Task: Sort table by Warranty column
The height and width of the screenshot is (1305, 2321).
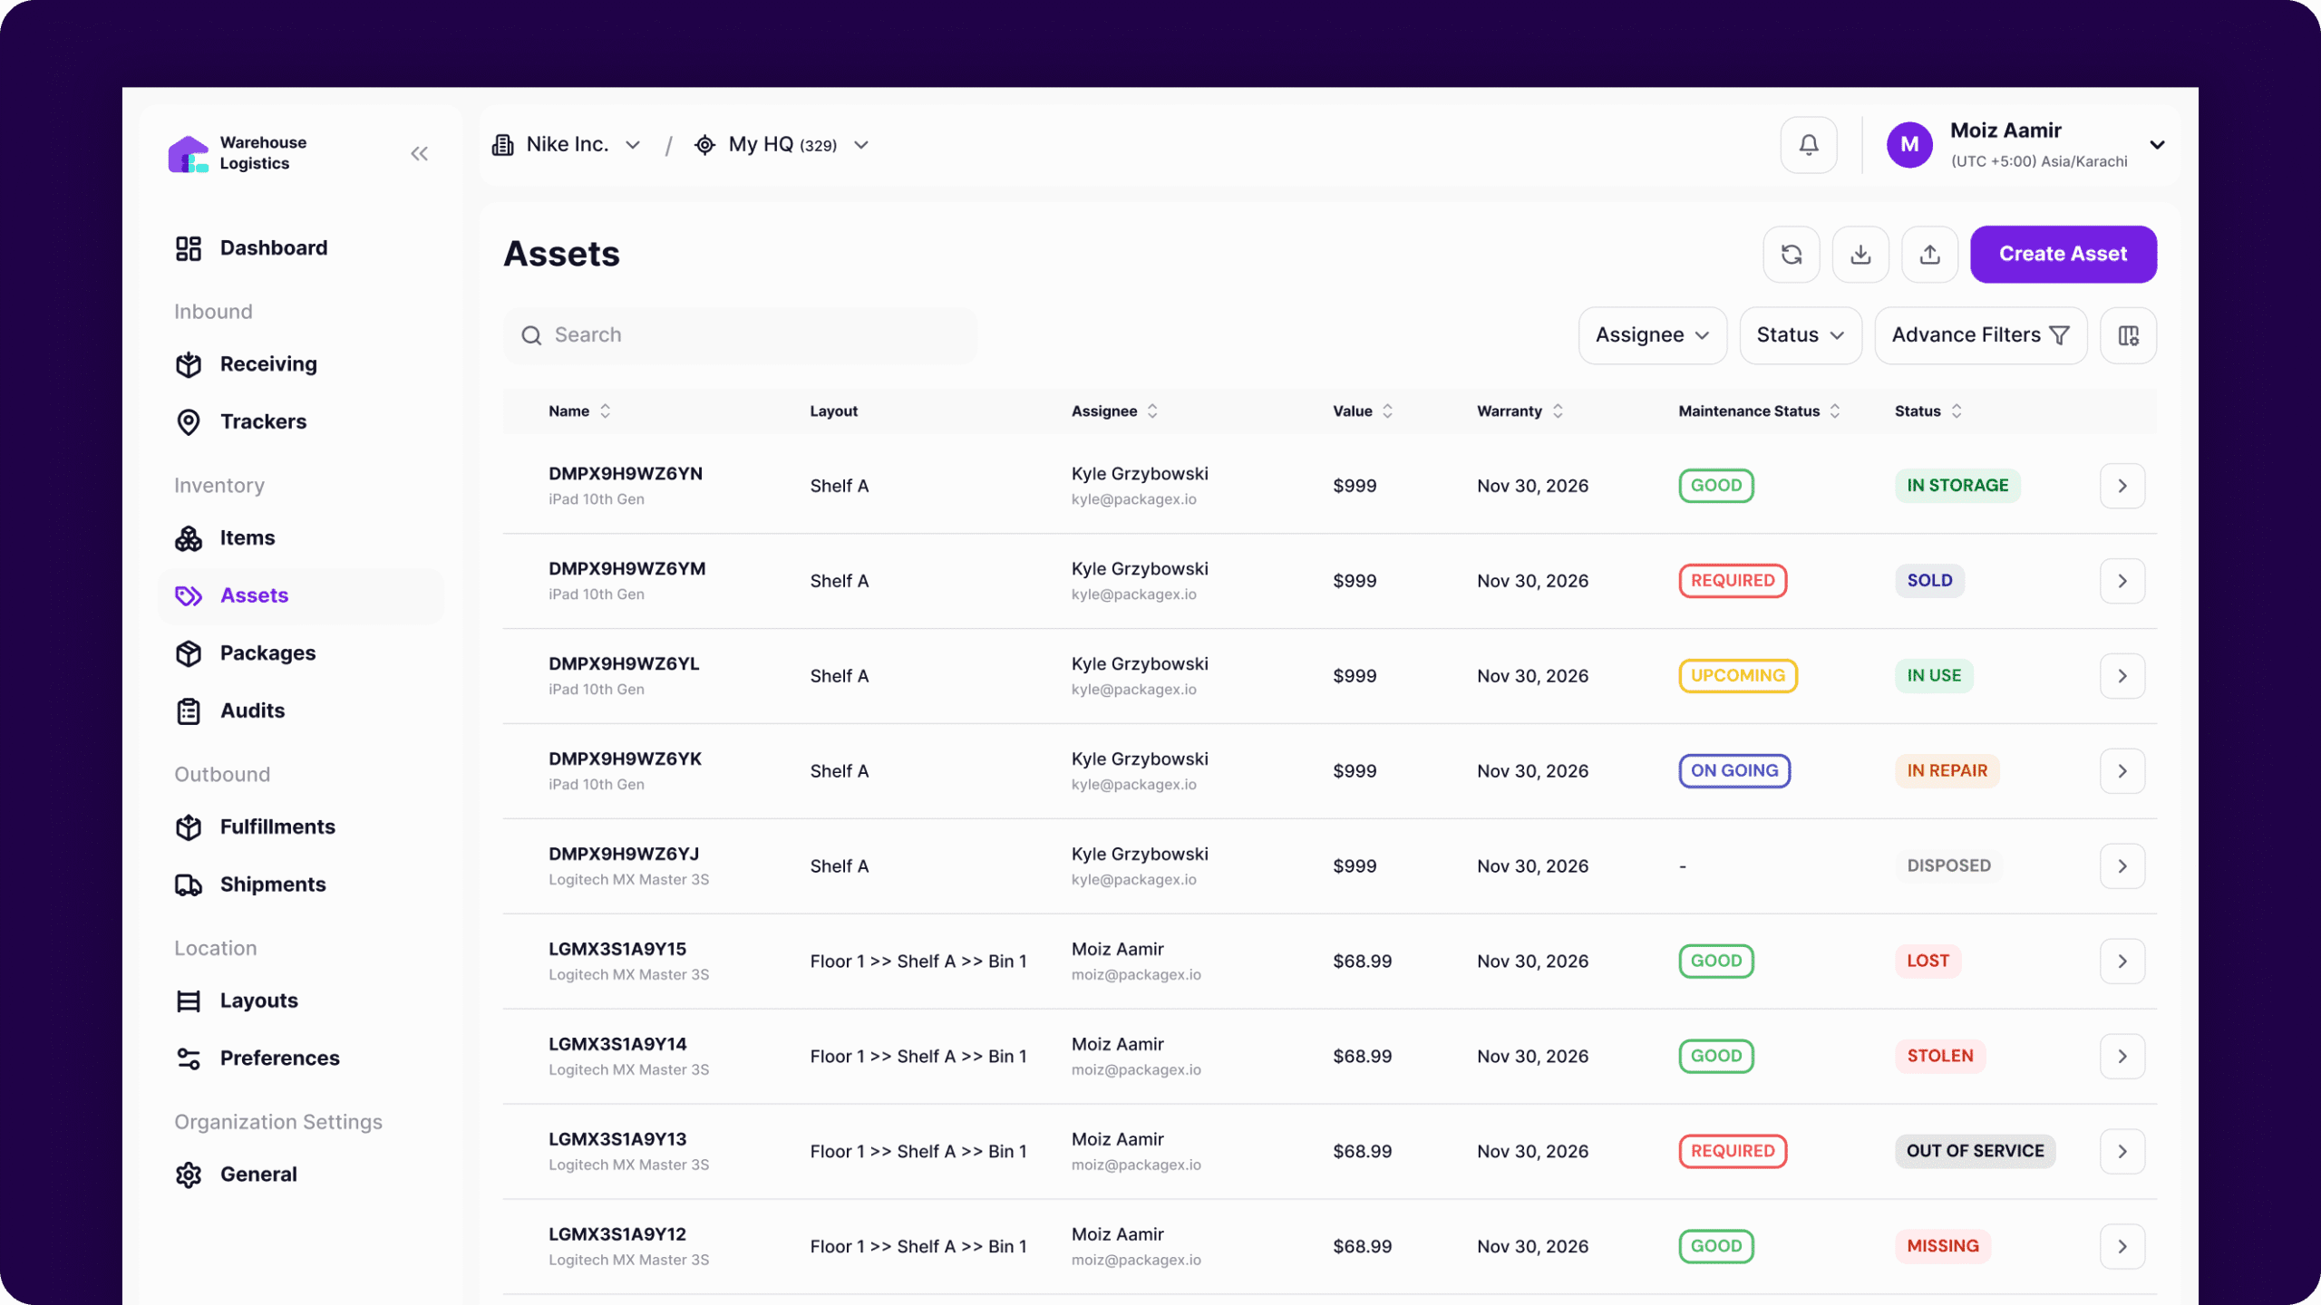Action: (1558, 411)
